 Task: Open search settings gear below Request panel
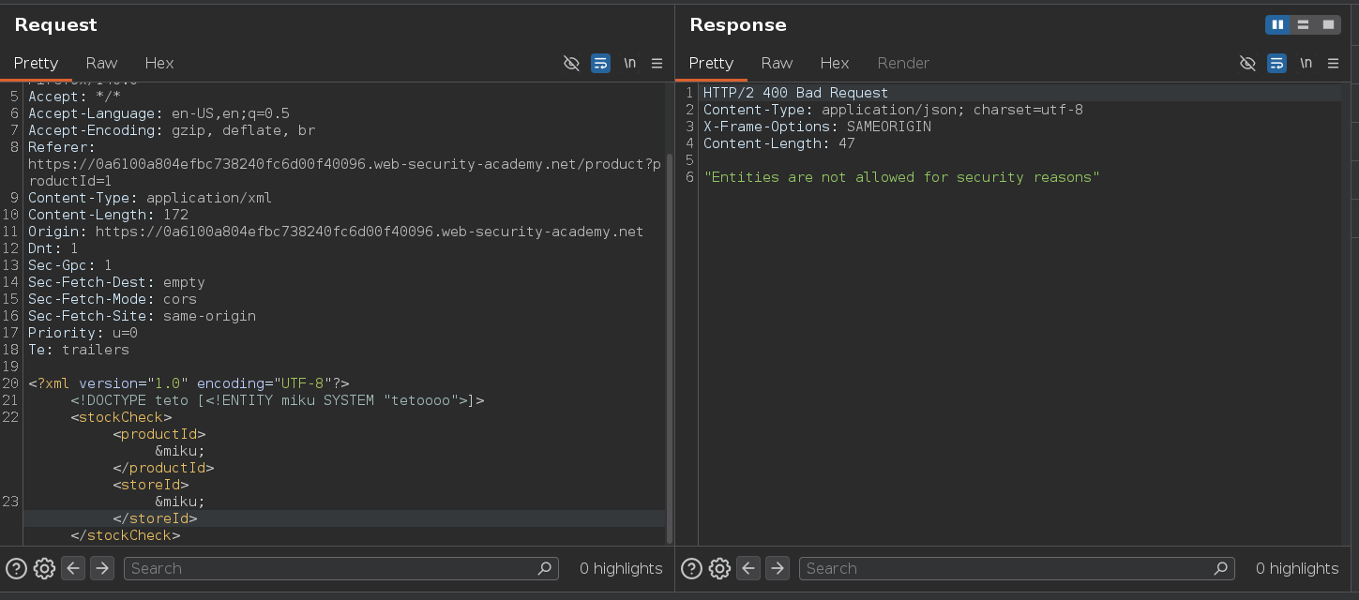pos(44,568)
